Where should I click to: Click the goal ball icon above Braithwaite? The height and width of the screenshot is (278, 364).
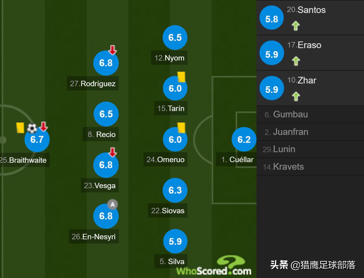(32, 128)
